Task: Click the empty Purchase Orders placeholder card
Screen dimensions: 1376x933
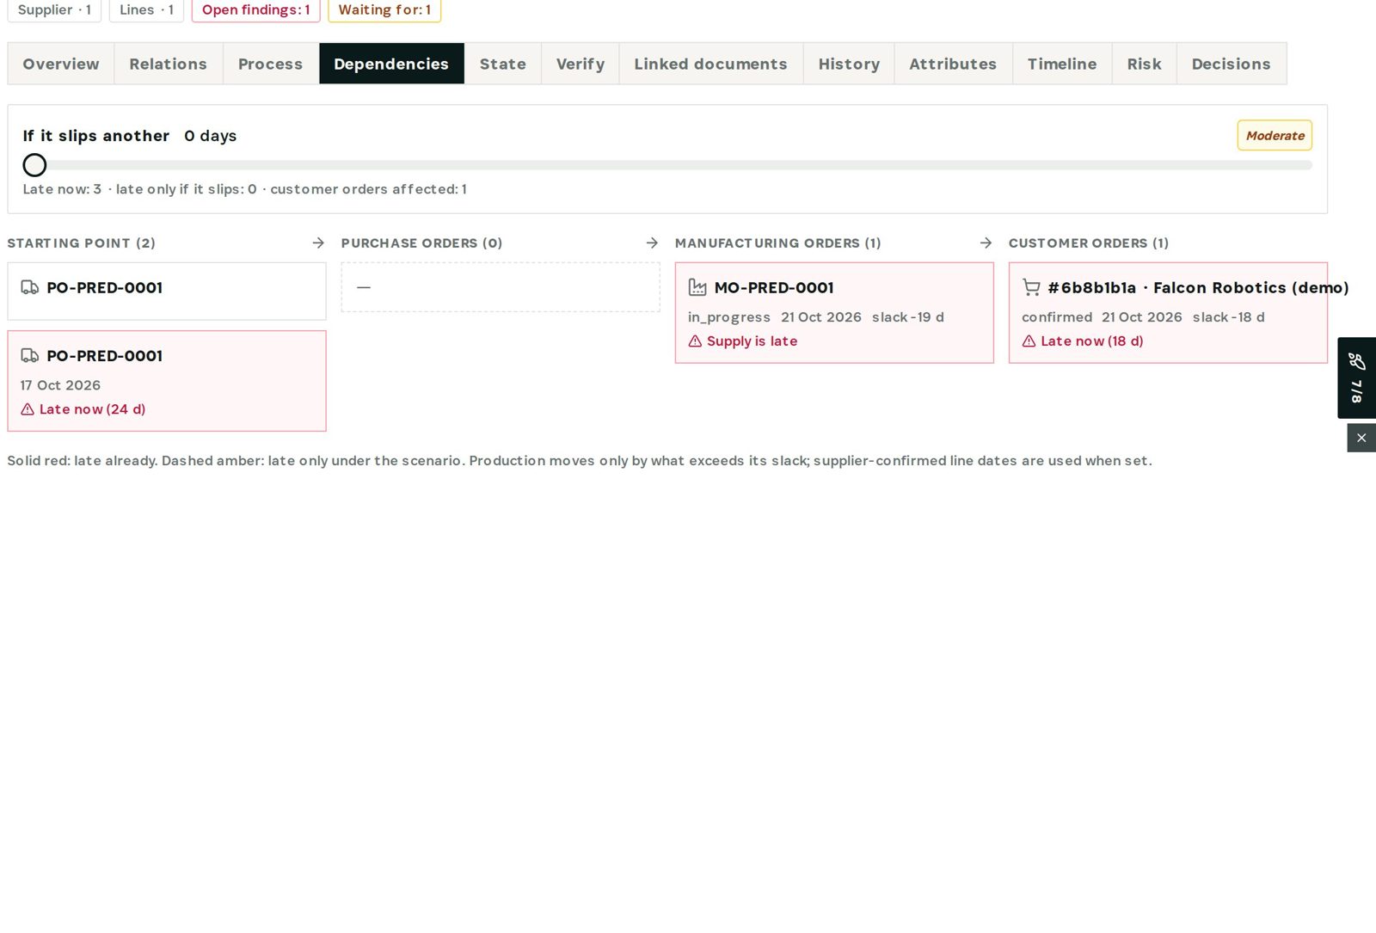Action: pos(501,287)
